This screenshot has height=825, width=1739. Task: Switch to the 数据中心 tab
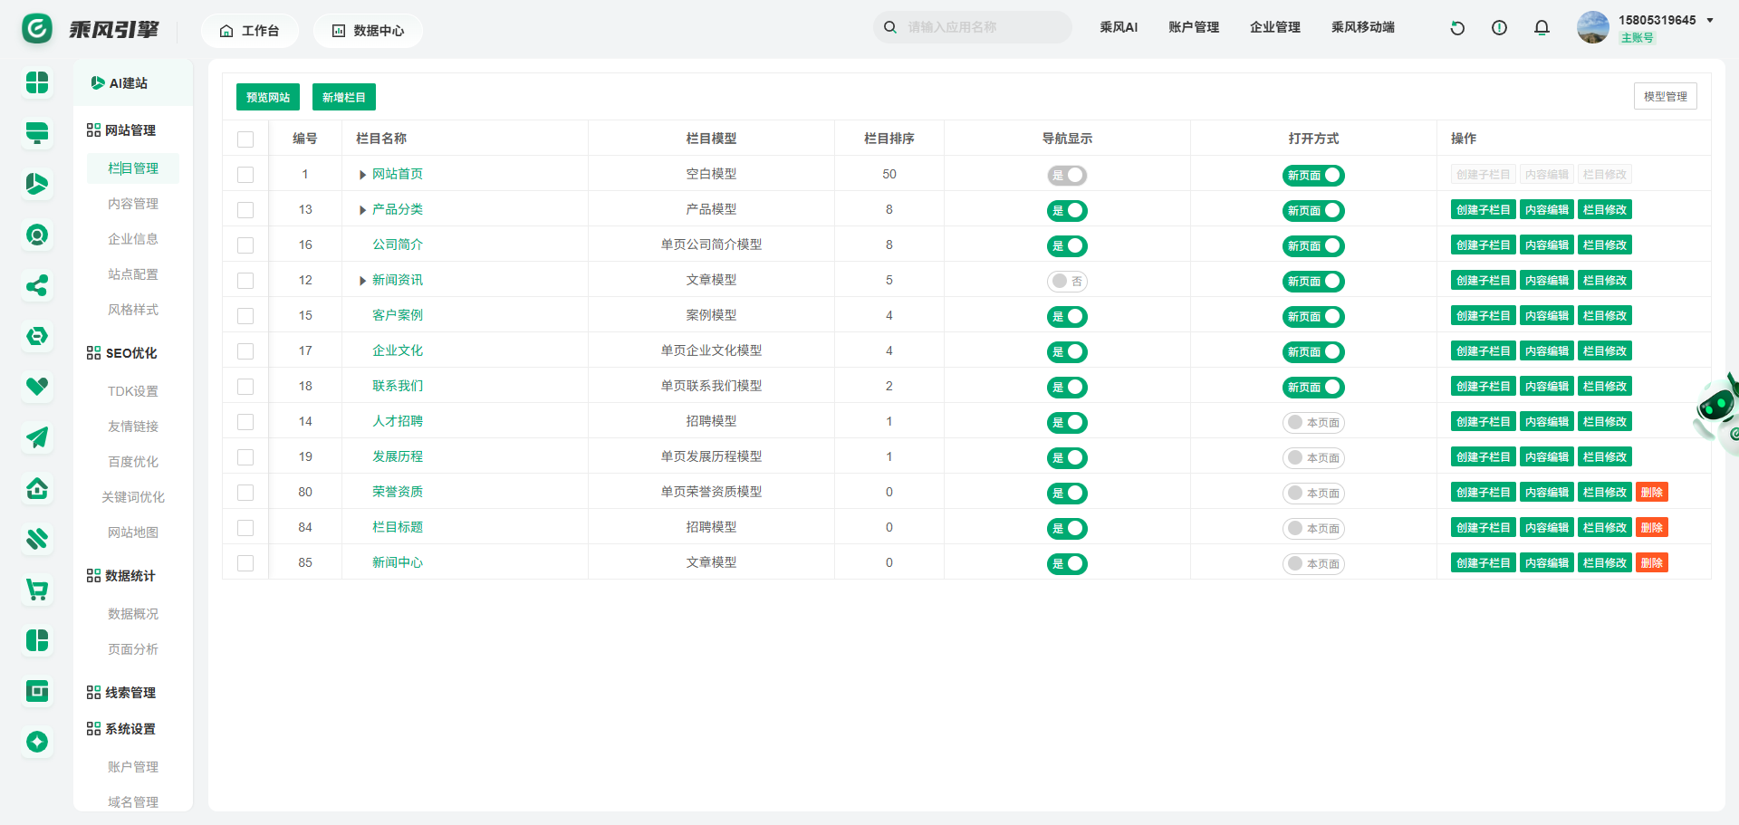click(x=368, y=31)
